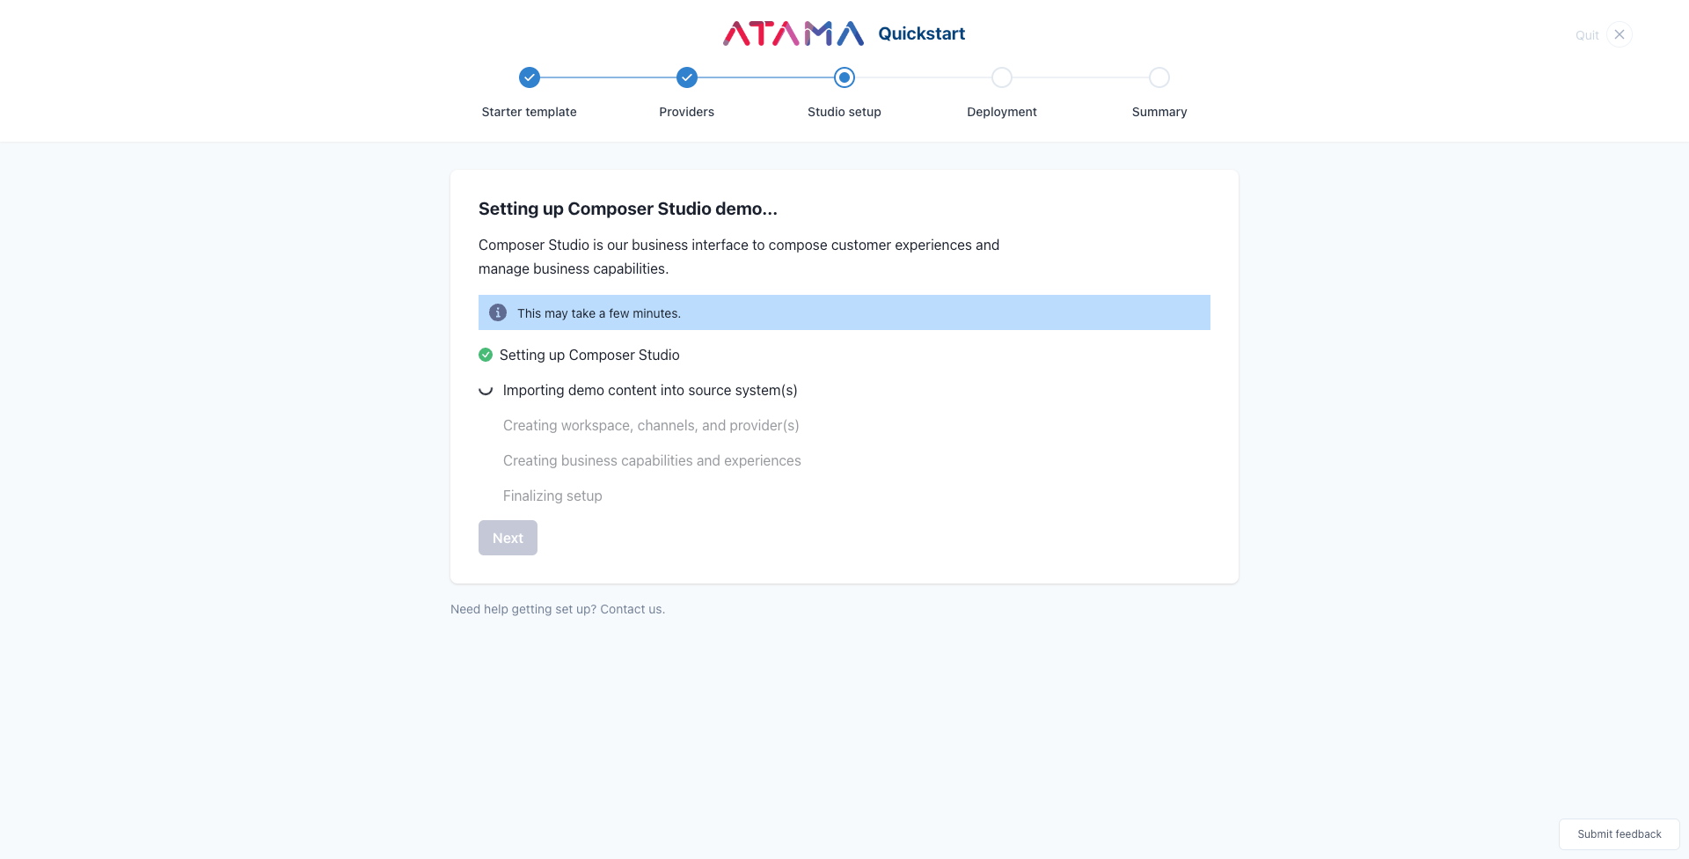The width and height of the screenshot is (1689, 859).
Task: Click the Summary step circle
Action: click(x=1159, y=77)
